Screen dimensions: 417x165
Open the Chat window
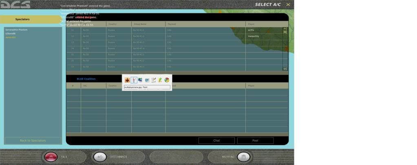pyautogui.click(x=216, y=141)
